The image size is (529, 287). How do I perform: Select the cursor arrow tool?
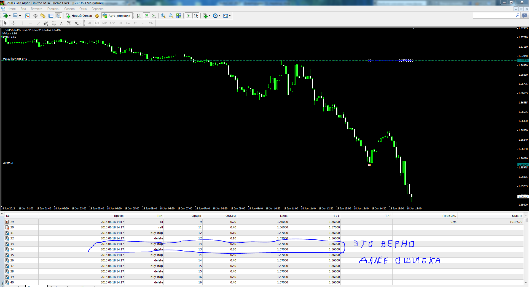(x=6, y=23)
